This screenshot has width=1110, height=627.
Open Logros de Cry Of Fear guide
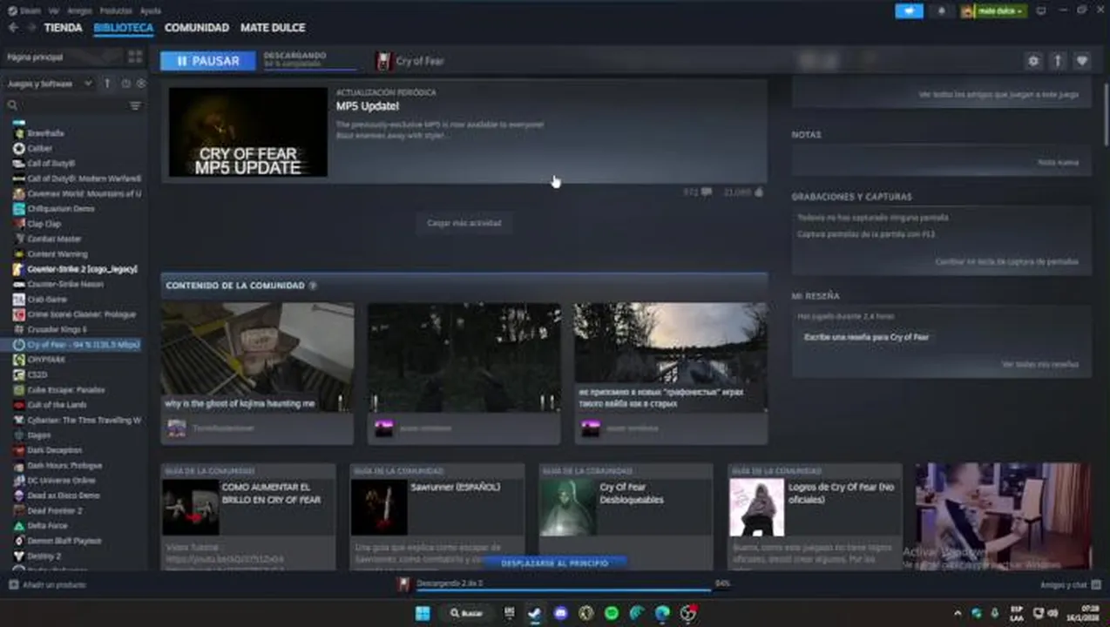coord(816,517)
